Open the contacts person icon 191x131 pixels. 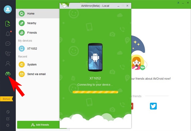tap(8, 64)
